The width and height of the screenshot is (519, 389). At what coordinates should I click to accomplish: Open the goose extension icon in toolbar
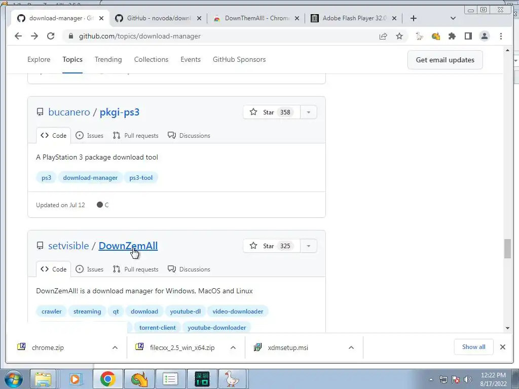[x=419, y=36]
